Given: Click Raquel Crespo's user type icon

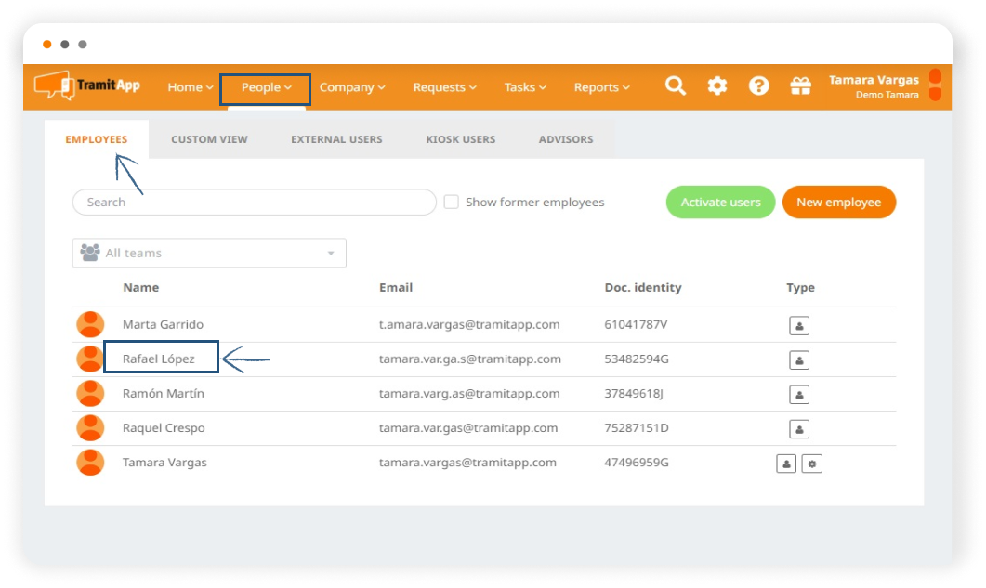Looking at the screenshot, I should click(x=798, y=429).
